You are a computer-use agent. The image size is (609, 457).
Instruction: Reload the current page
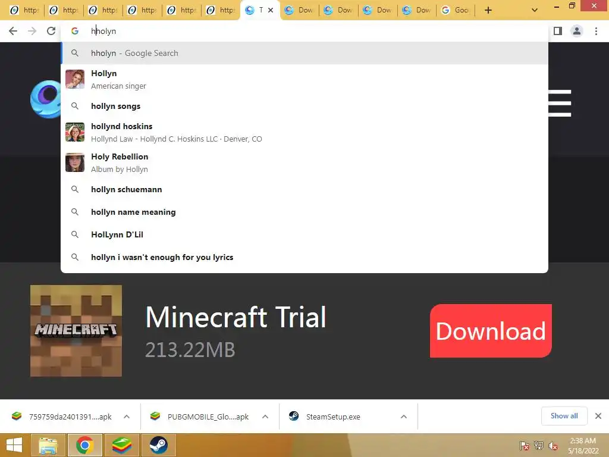click(51, 31)
